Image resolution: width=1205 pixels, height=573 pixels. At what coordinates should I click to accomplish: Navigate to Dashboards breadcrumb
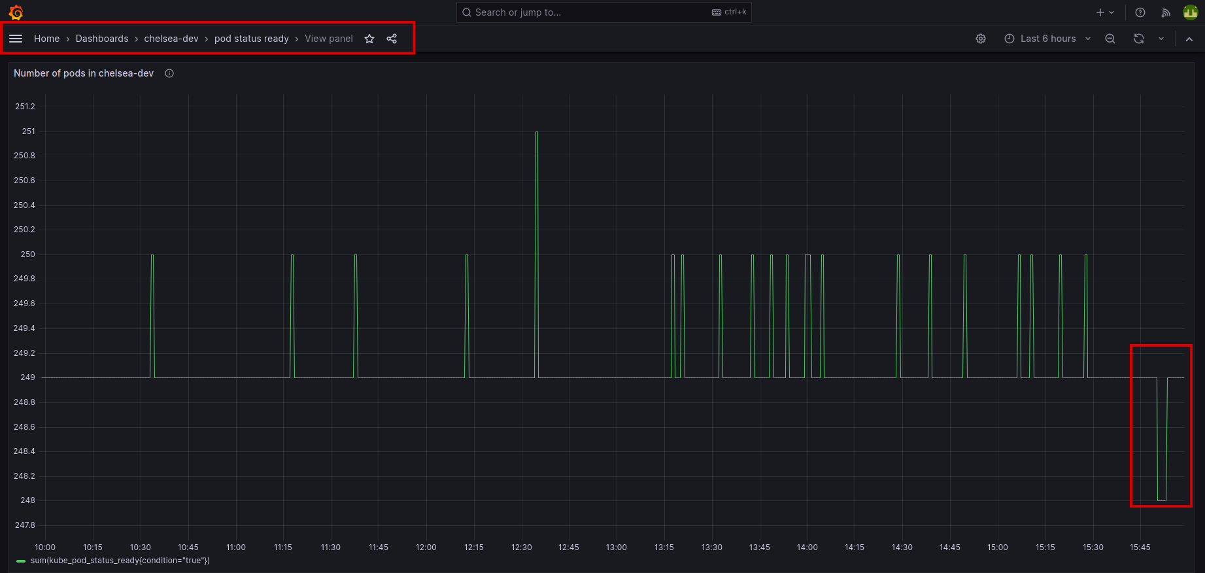tap(102, 39)
